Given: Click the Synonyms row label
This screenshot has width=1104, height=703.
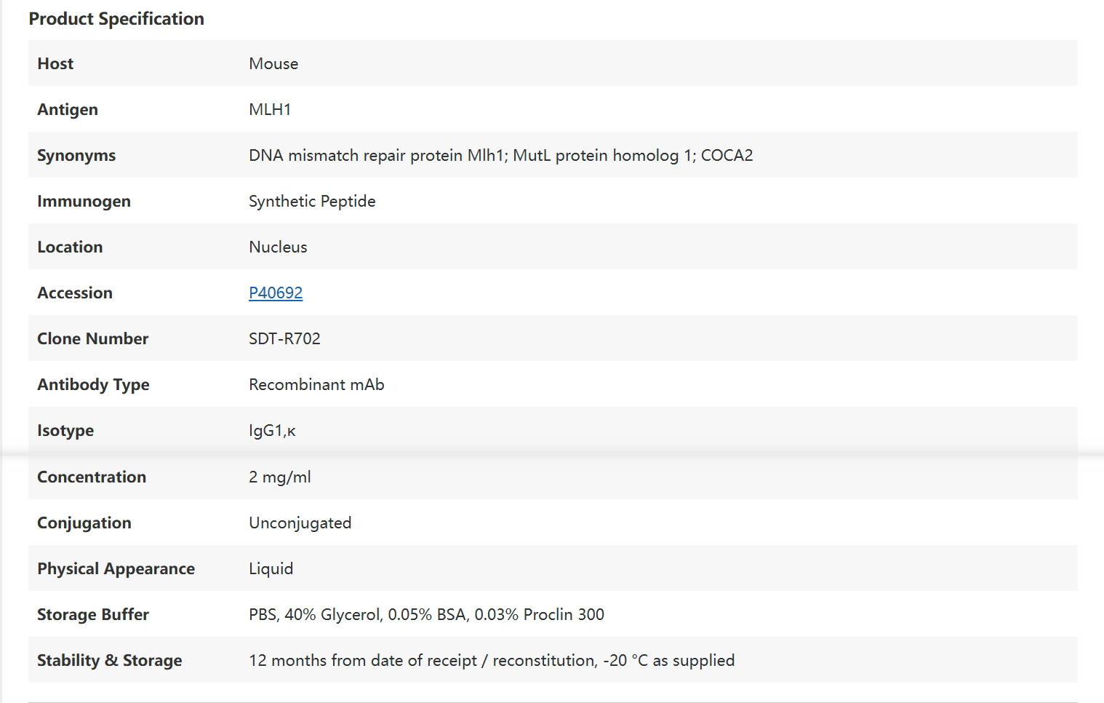Looking at the screenshot, I should click(x=76, y=156).
